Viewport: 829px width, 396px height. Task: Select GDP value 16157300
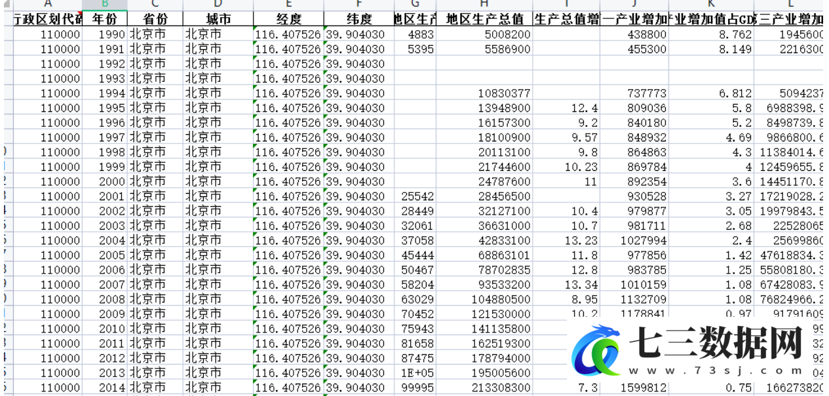coord(484,122)
